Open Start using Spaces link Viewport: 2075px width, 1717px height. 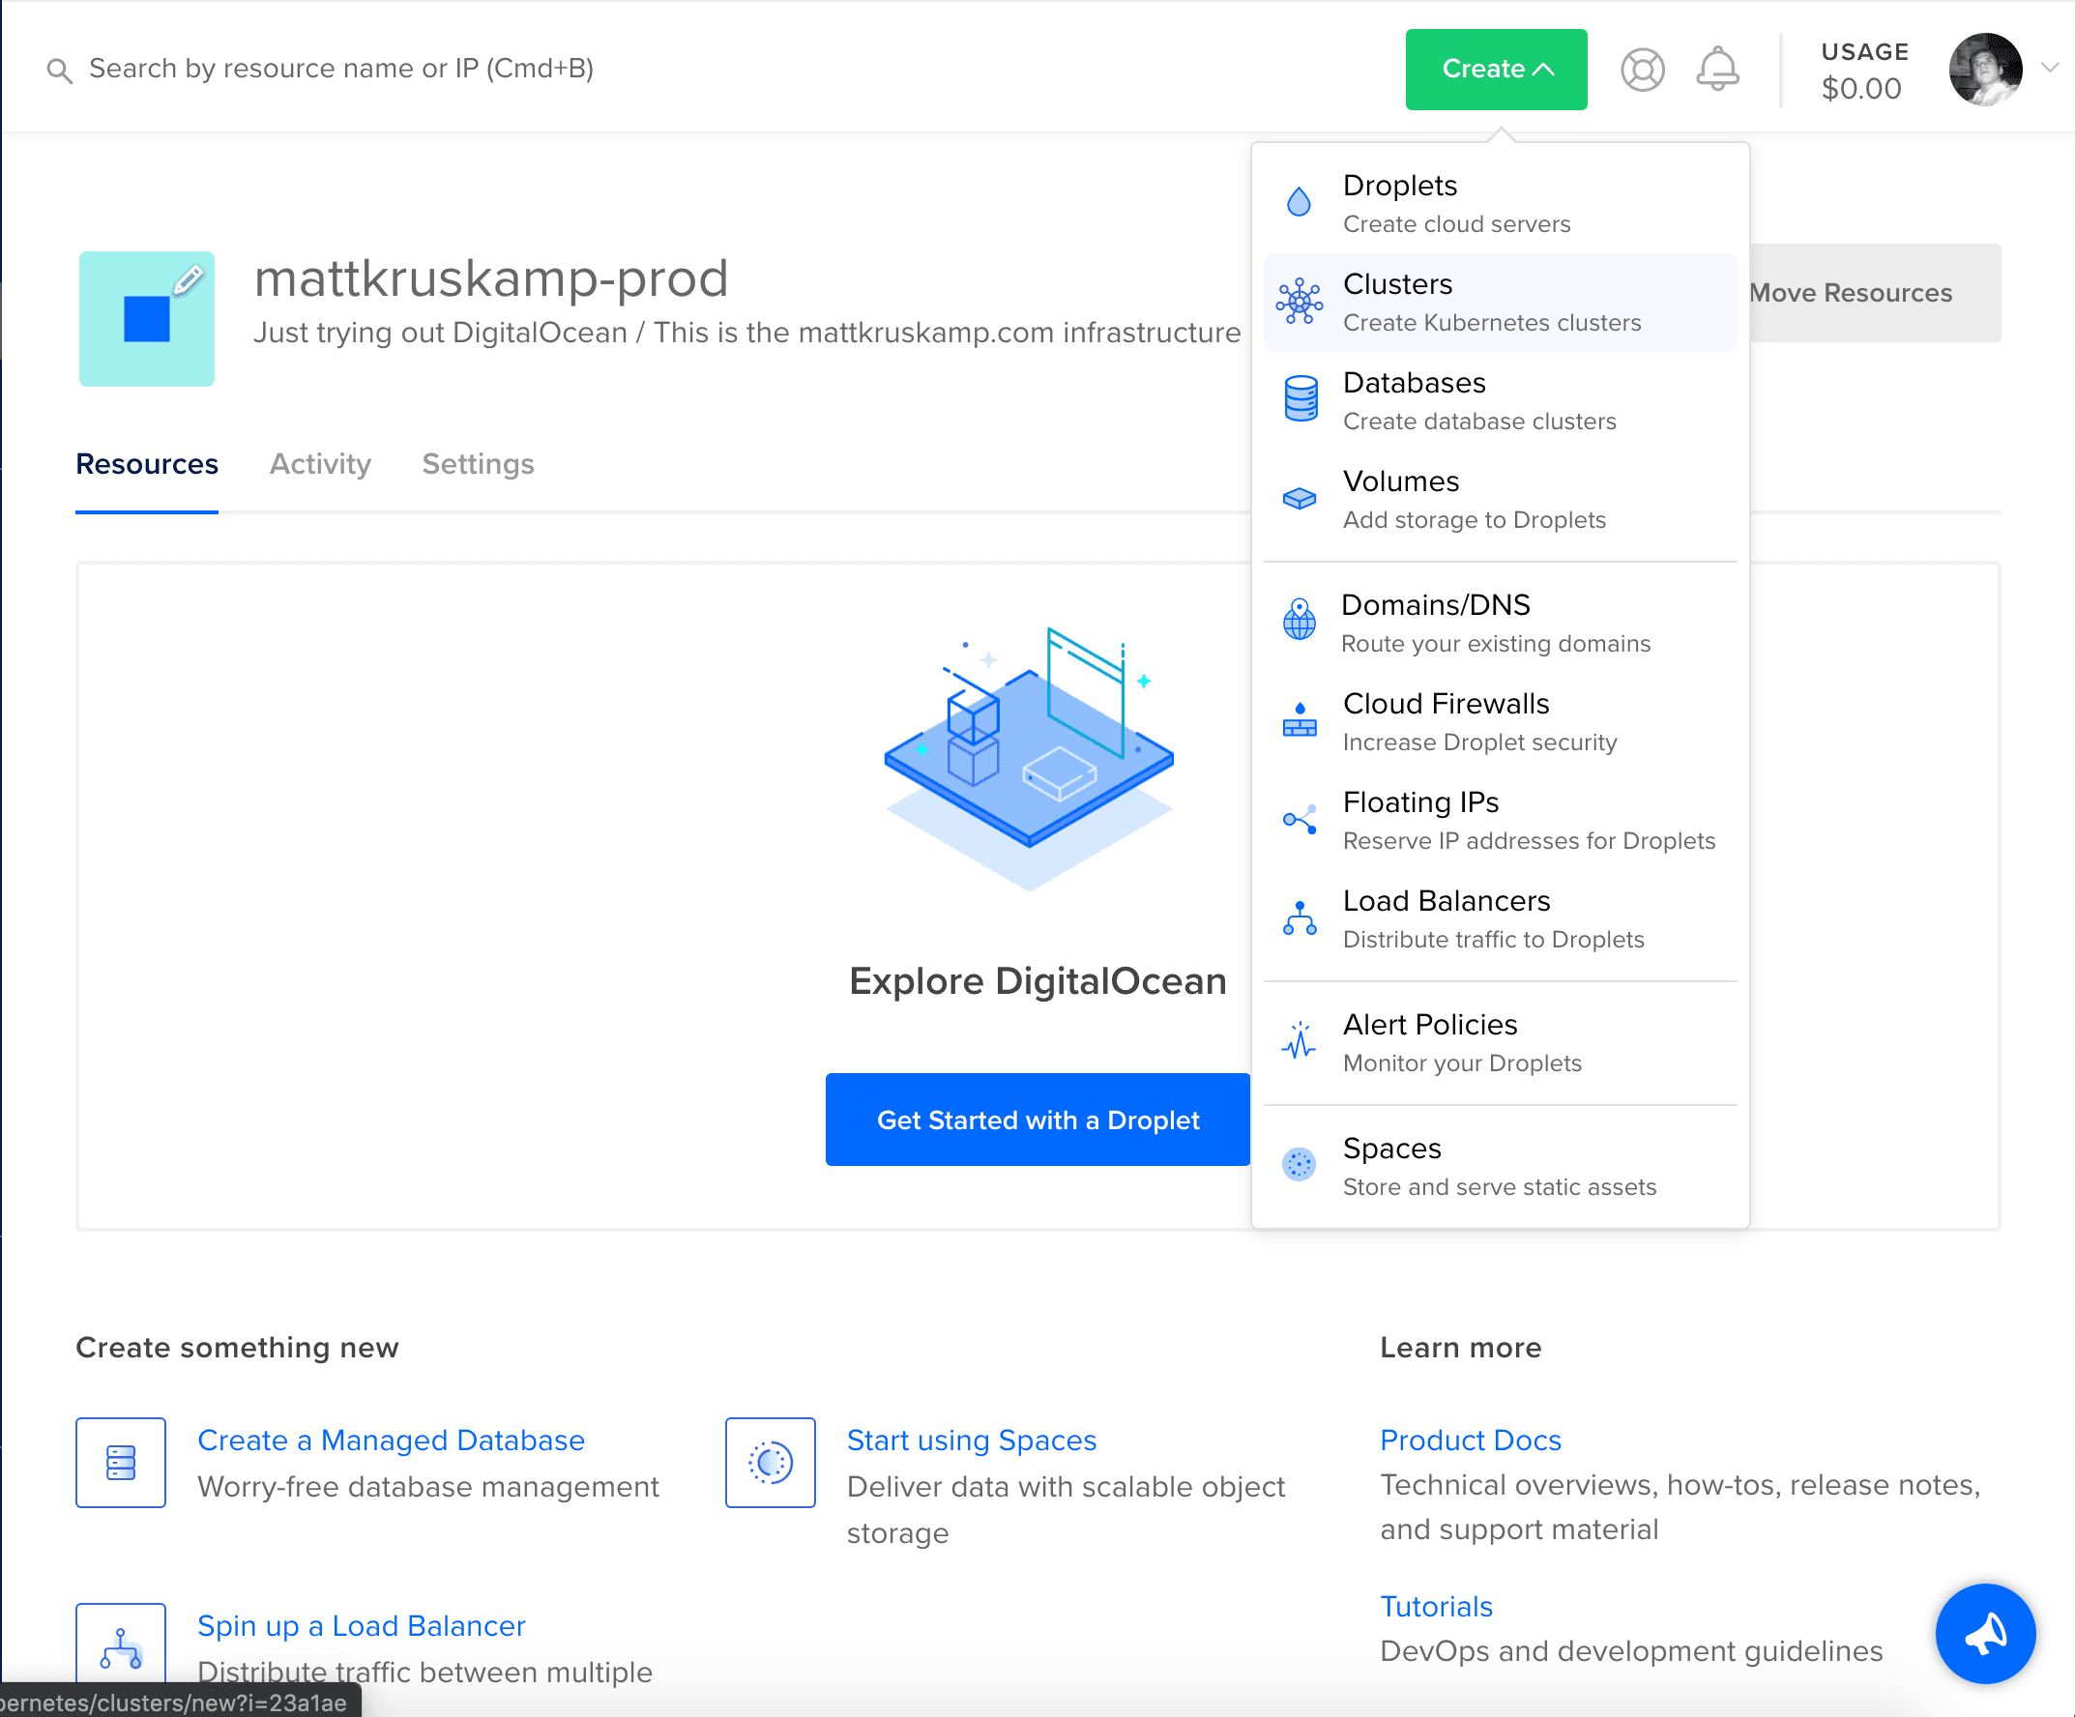click(x=972, y=1441)
